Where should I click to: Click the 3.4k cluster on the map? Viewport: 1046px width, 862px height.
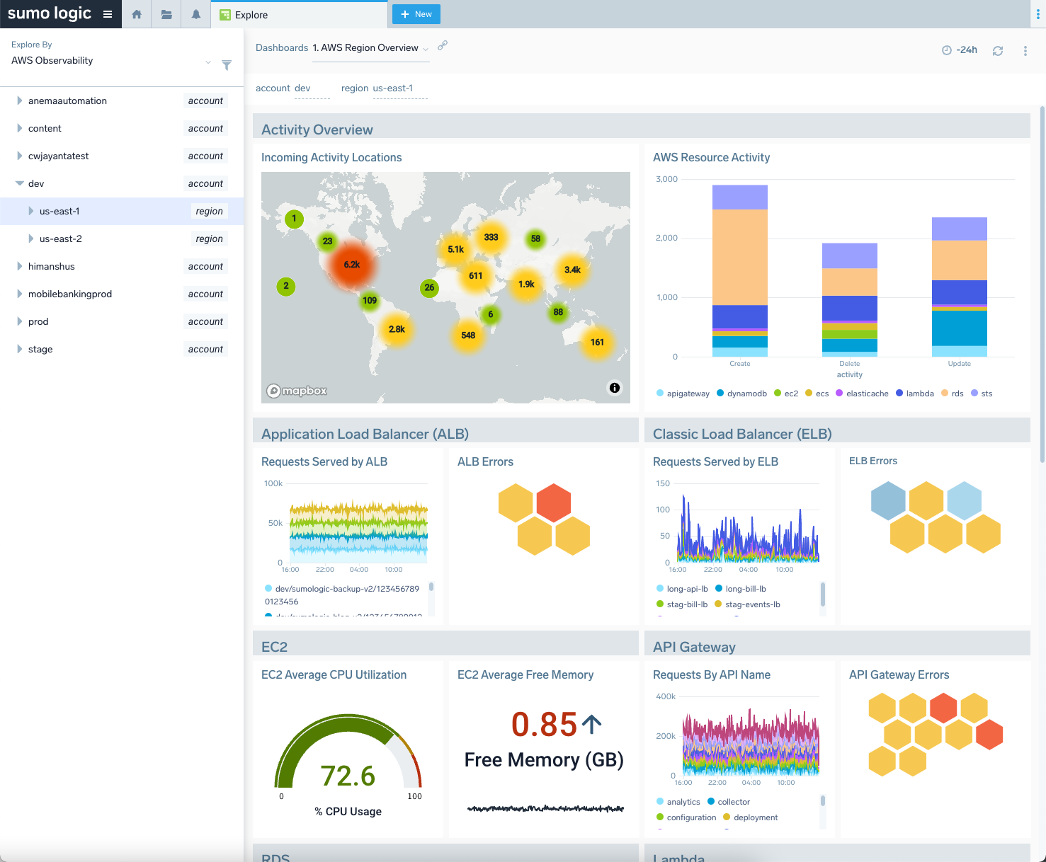click(x=572, y=270)
